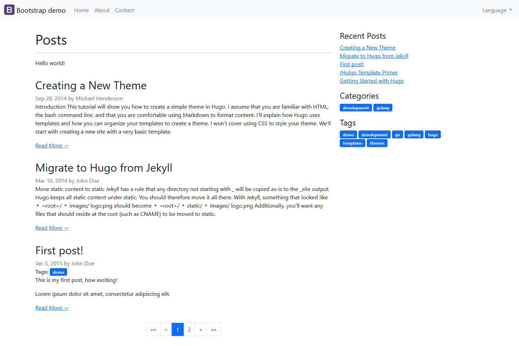The width and height of the screenshot is (519, 346).
Task: Navigate to the About page
Action: [102, 10]
